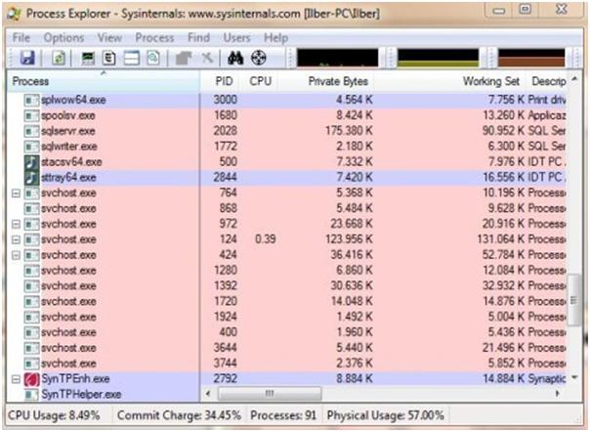
Task: Click the Kill Process X icon
Action: click(207, 58)
